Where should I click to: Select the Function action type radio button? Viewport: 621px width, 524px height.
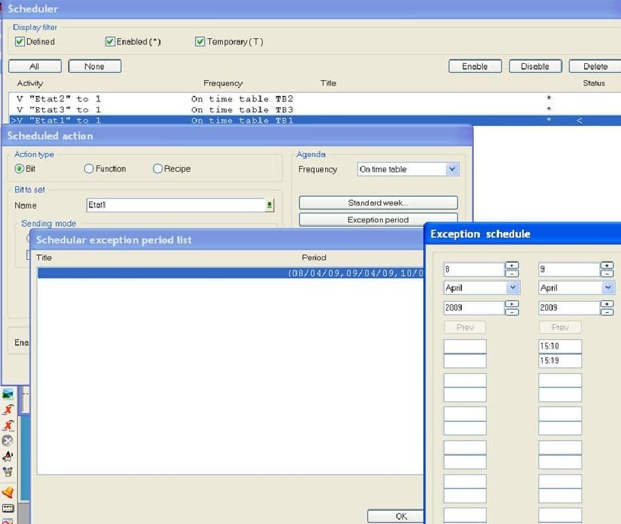(x=89, y=169)
